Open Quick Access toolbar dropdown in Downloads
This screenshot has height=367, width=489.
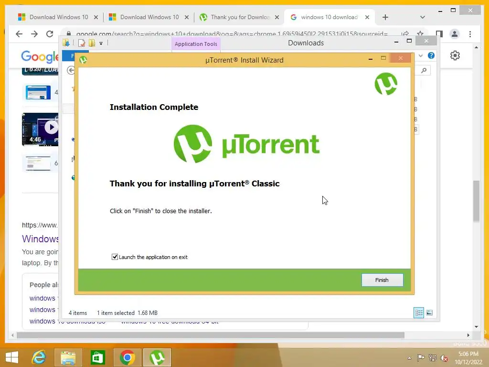[101, 43]
